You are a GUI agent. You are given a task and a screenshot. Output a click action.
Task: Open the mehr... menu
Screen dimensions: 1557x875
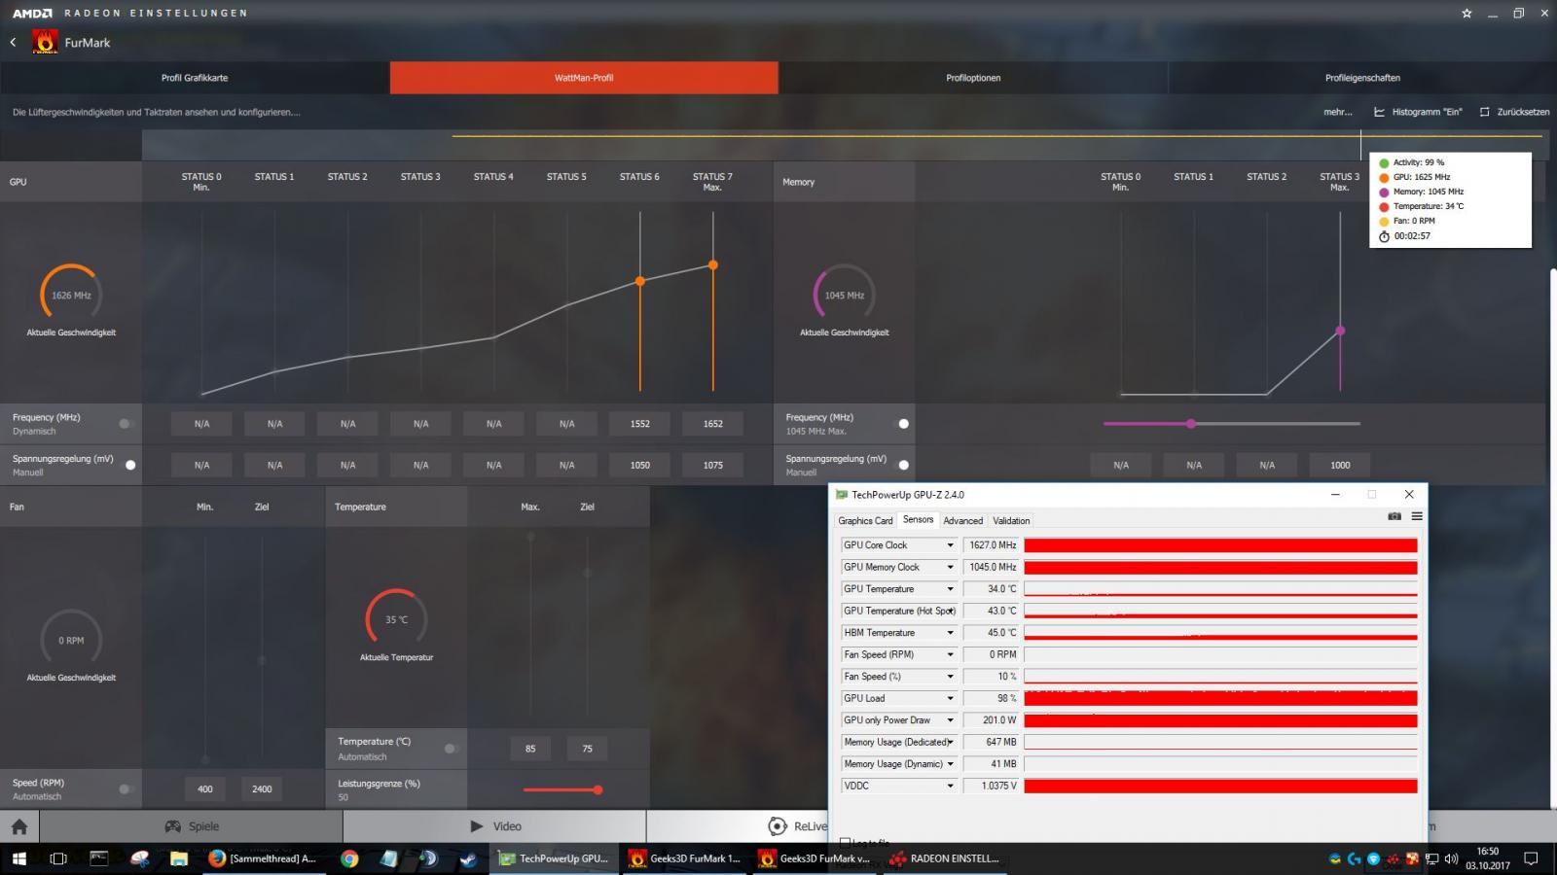click(x=1338, y=112)
